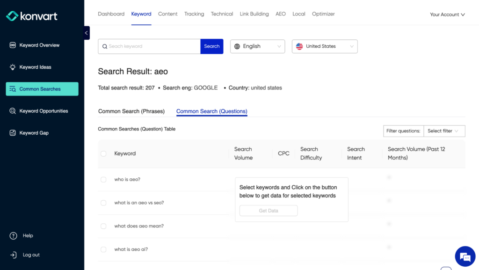Click the Get Data button
The height and width of the screenshot is (270, 479).
[x=269, y=211]
